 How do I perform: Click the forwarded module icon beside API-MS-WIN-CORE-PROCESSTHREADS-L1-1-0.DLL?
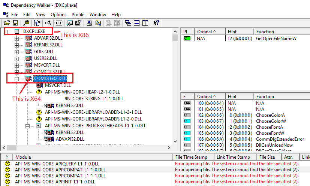[39, 126]
